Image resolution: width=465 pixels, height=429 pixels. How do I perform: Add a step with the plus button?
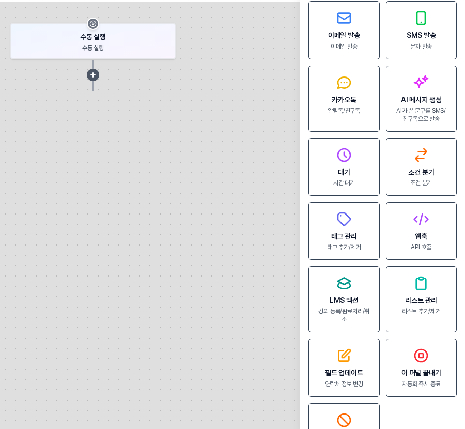point(93,75)
